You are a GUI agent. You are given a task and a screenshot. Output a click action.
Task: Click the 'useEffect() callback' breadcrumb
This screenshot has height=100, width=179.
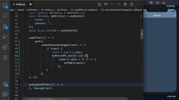(84, 10)
